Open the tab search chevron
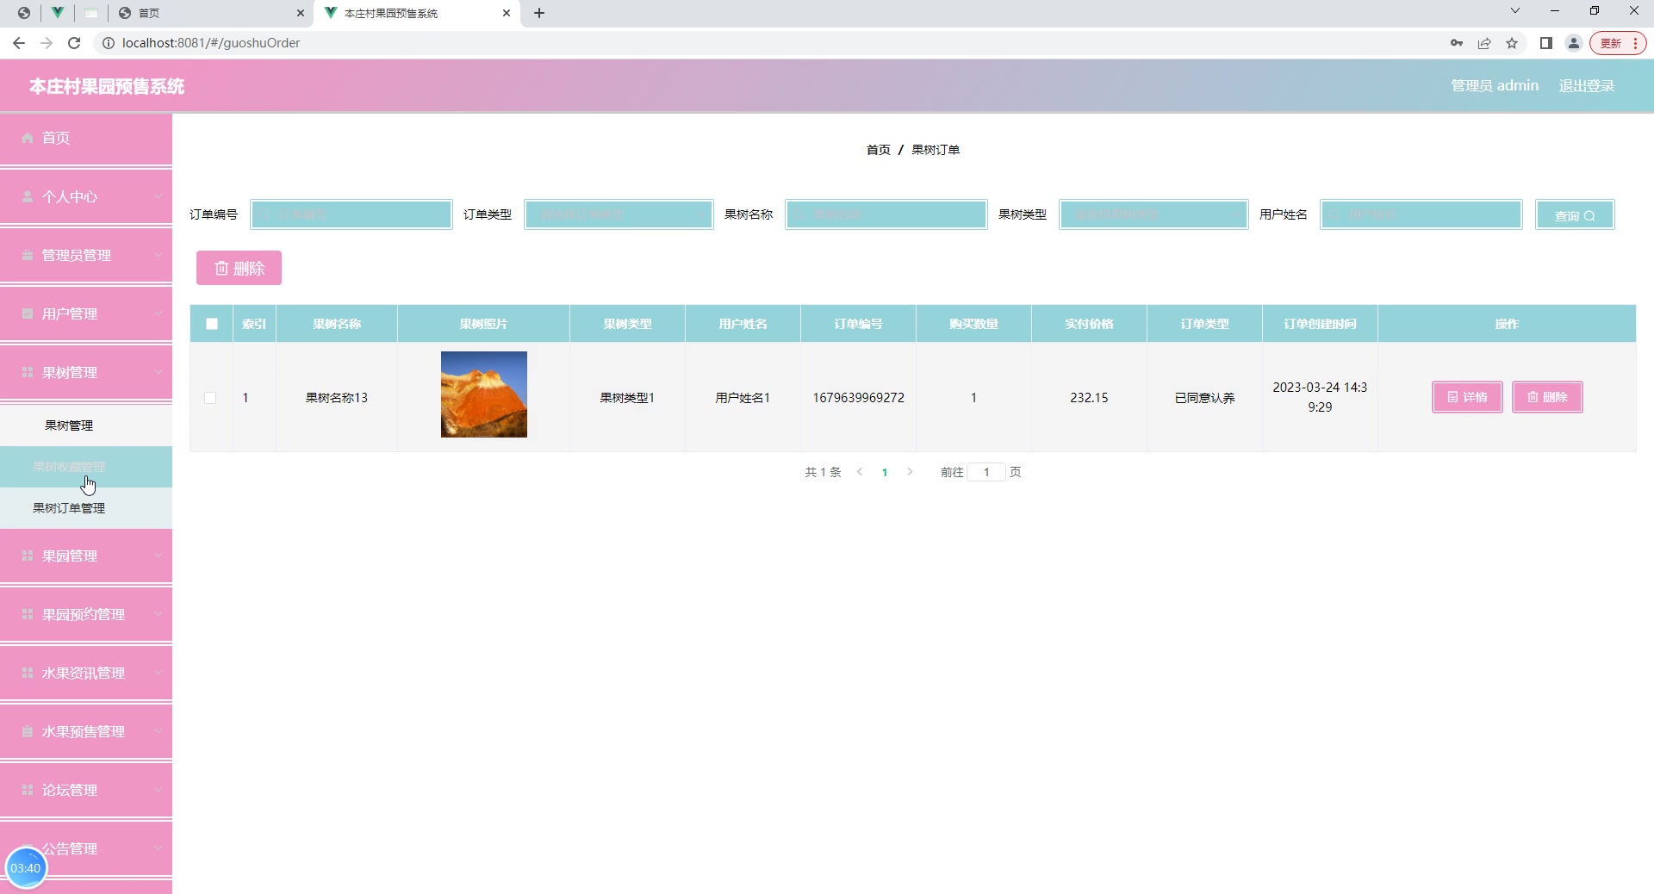 (1515, 11)
